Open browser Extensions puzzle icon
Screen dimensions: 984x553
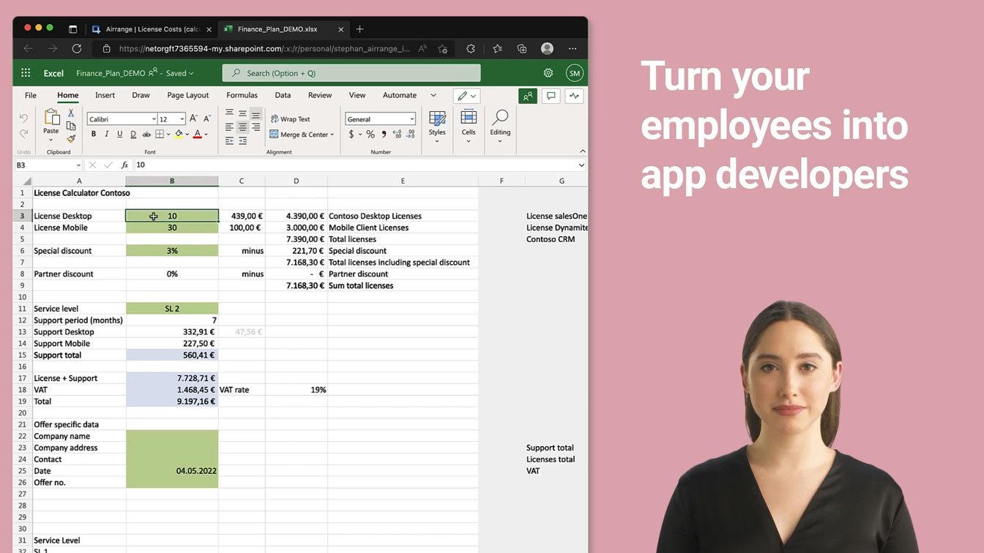[x=471, y=49]
